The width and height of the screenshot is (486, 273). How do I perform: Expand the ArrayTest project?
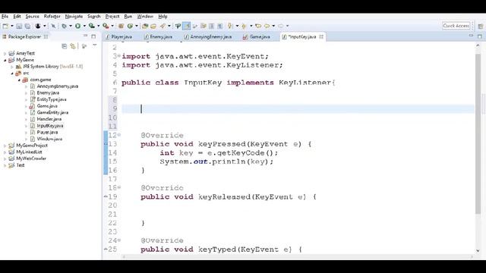[5, 53]
